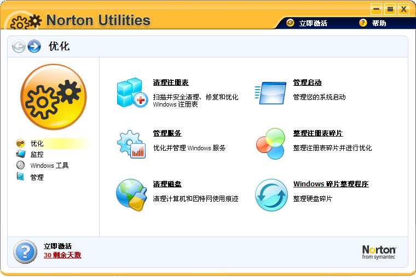Viewport: 416px width, 277px height.
Task: Select 监控 in the sidebar
Action: [x=37, y=155]
